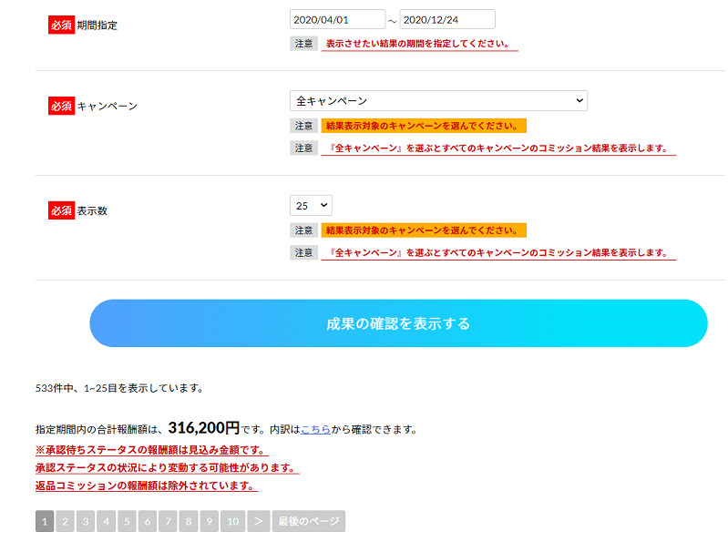Click the 533件中、1~25目を表示しています text
The width and height of the screenshot is (728, 542).
pyautogui.click(x=119, y=388)
